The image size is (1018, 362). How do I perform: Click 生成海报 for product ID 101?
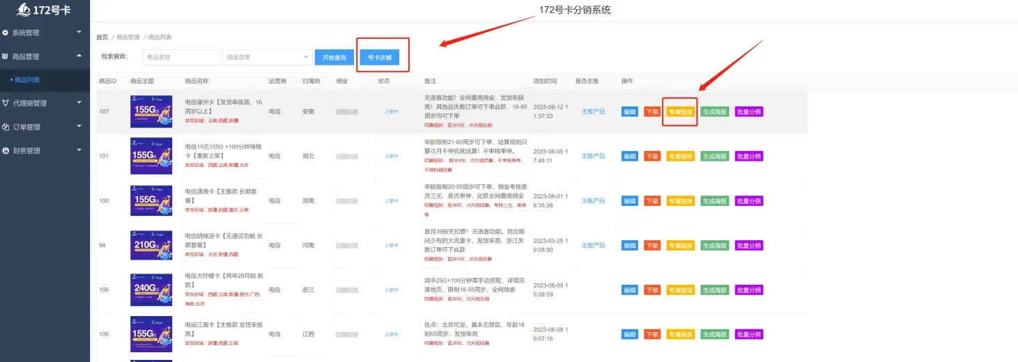(x=714, y=156)
